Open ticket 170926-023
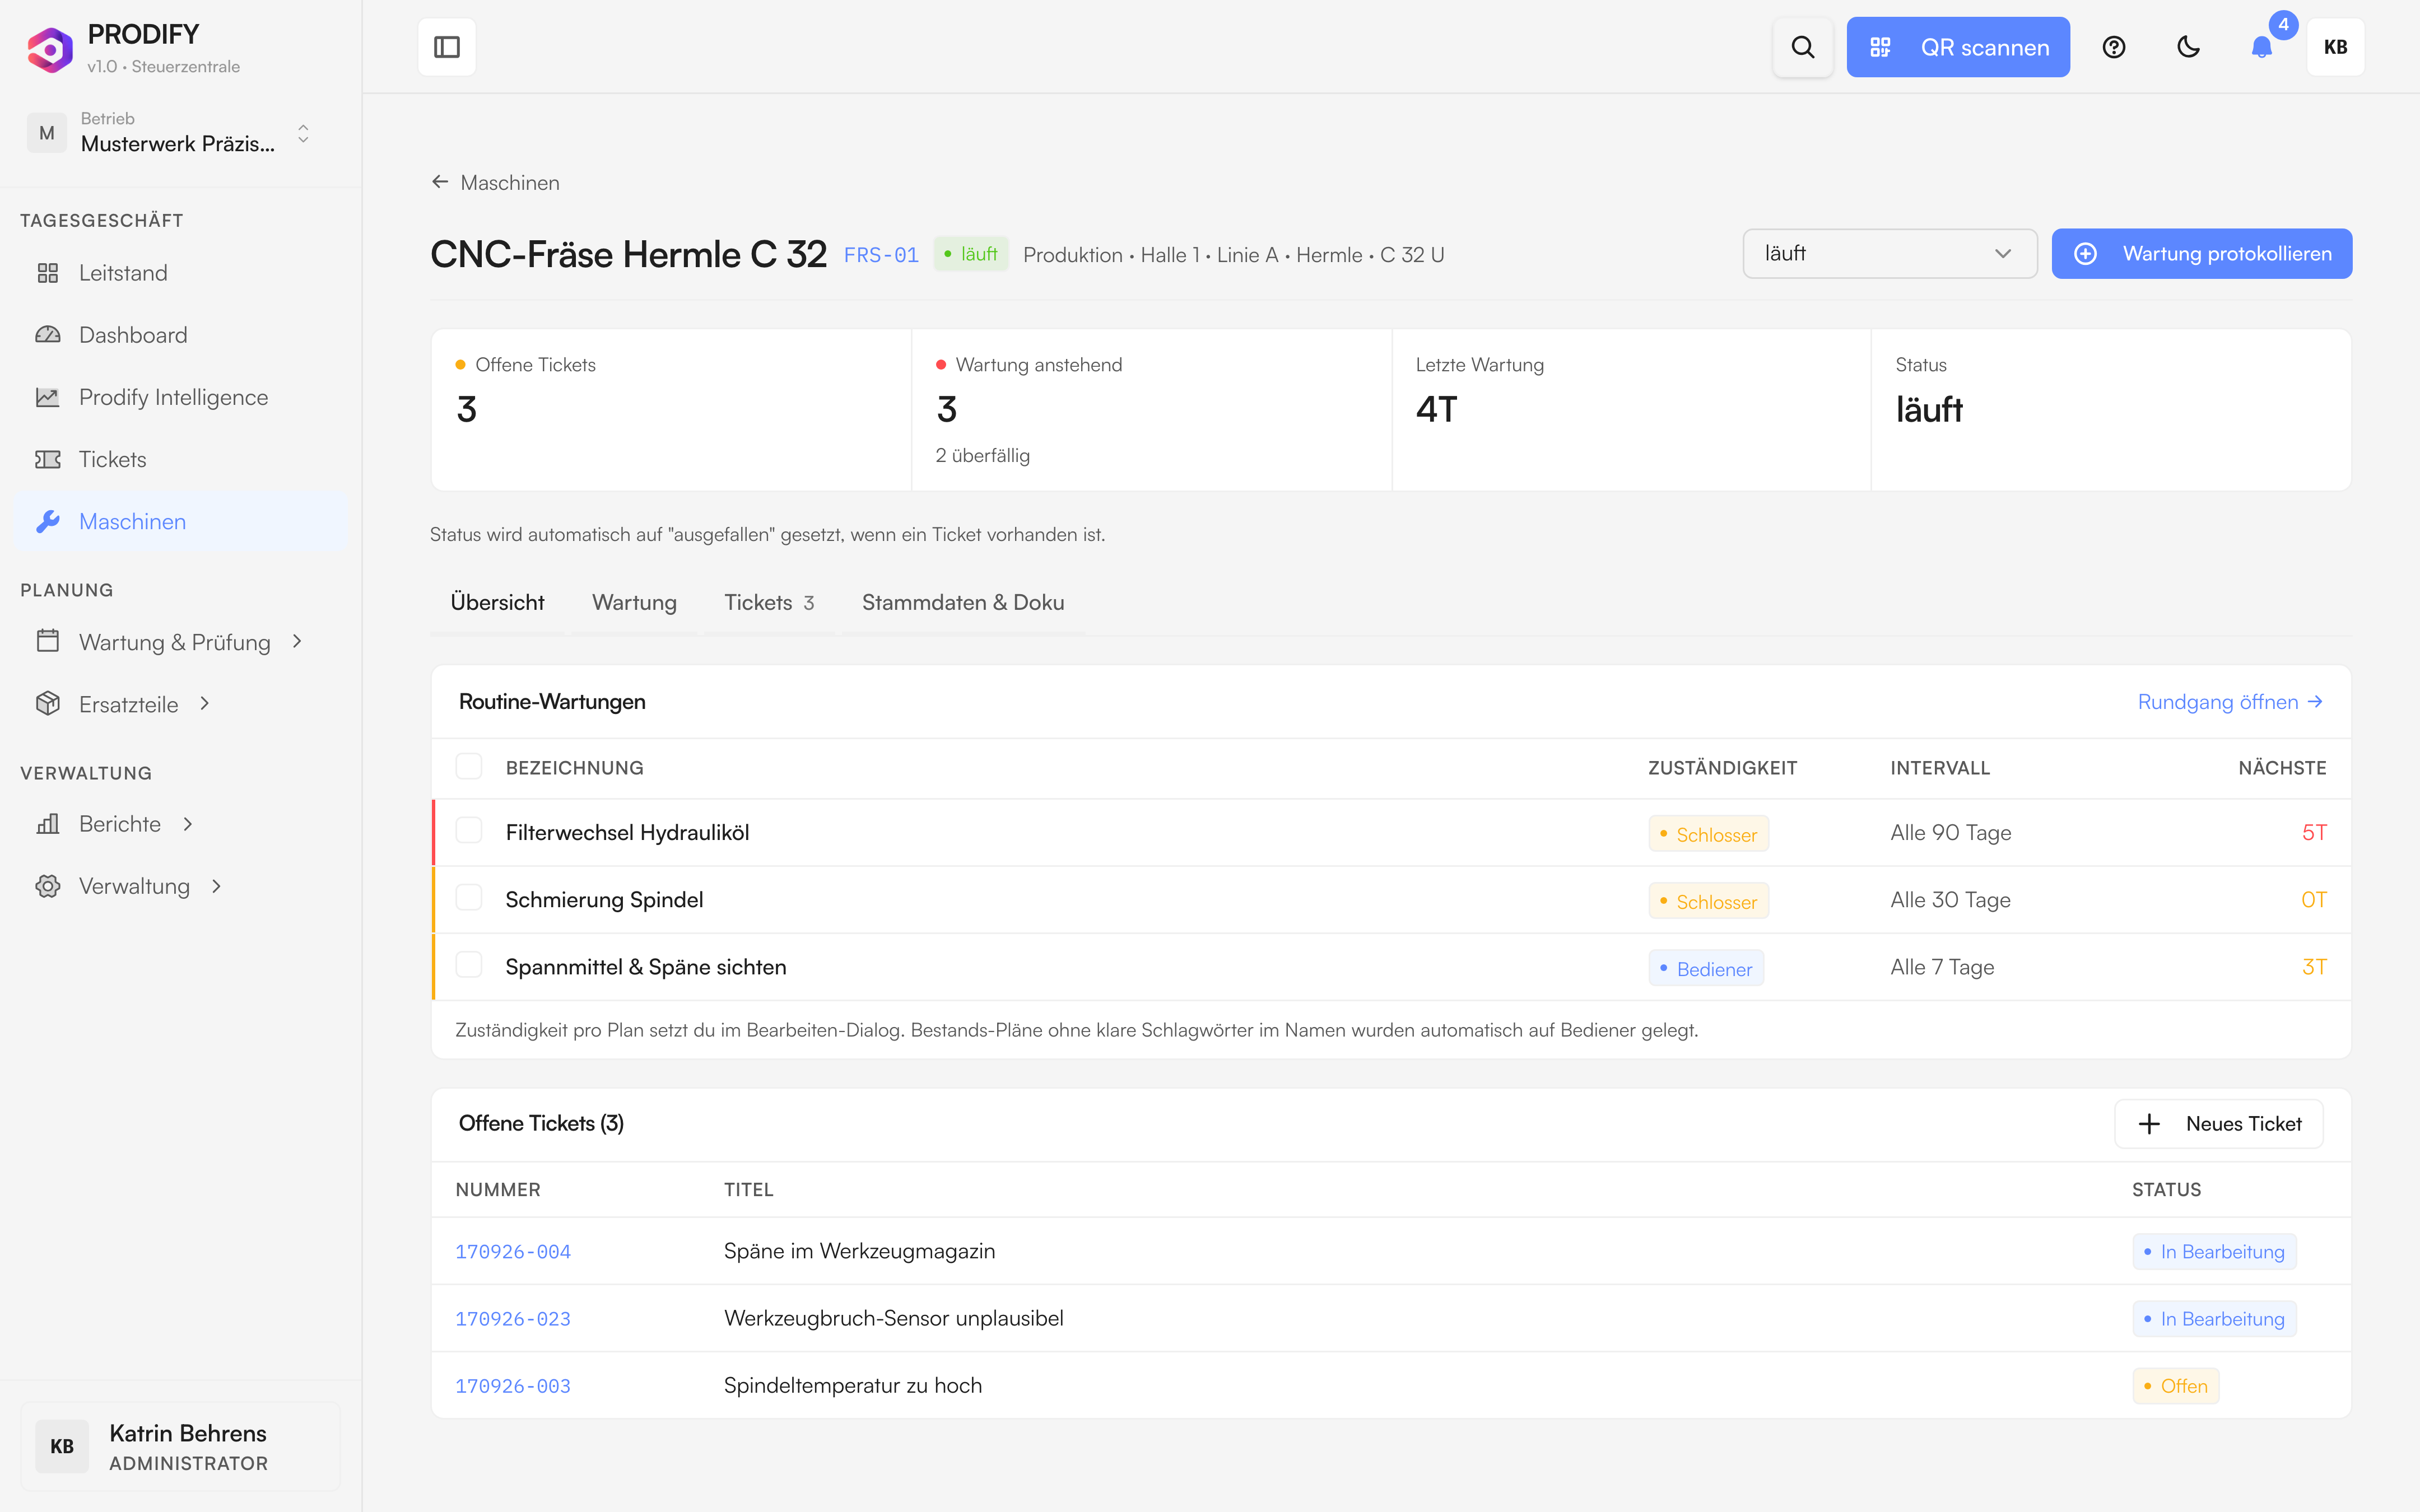This screenshot has width=2420, height=1512. tap(513, 1319)
